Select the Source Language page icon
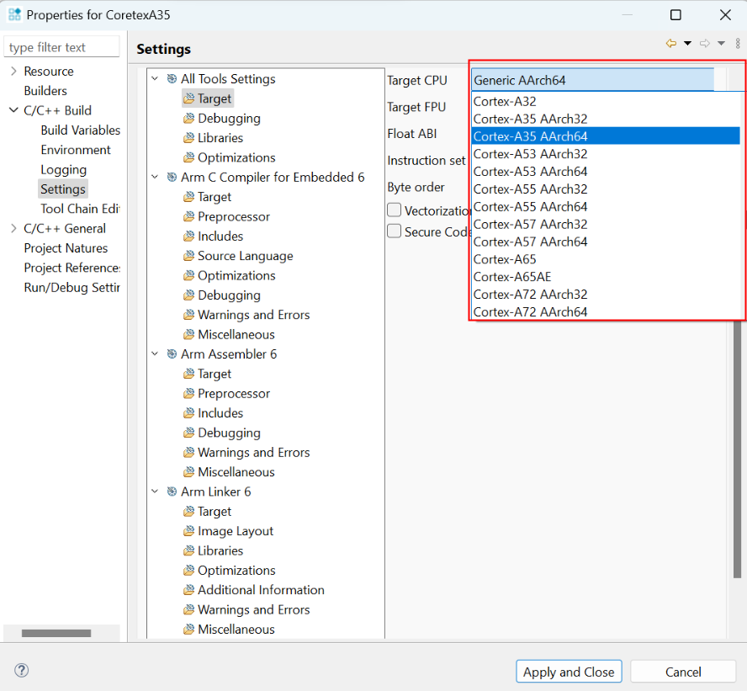The width and height of the screenshot is (747, 691). 189,256
